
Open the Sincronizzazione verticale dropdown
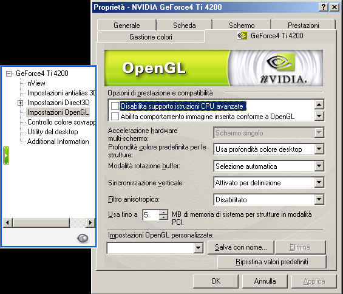point(319,182)
